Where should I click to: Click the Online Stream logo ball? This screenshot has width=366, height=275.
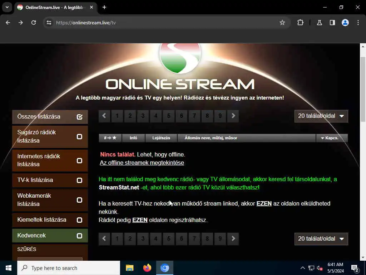pyautogui.click(x=180, y=58)
